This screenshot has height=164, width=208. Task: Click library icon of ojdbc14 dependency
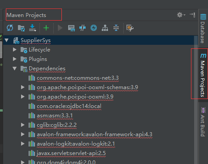point(32,106)
